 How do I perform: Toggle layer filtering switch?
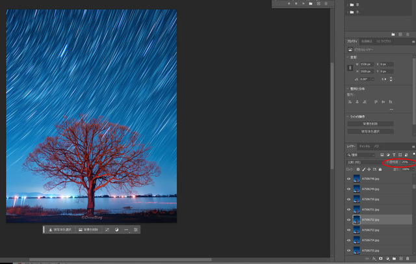[413, 154]
